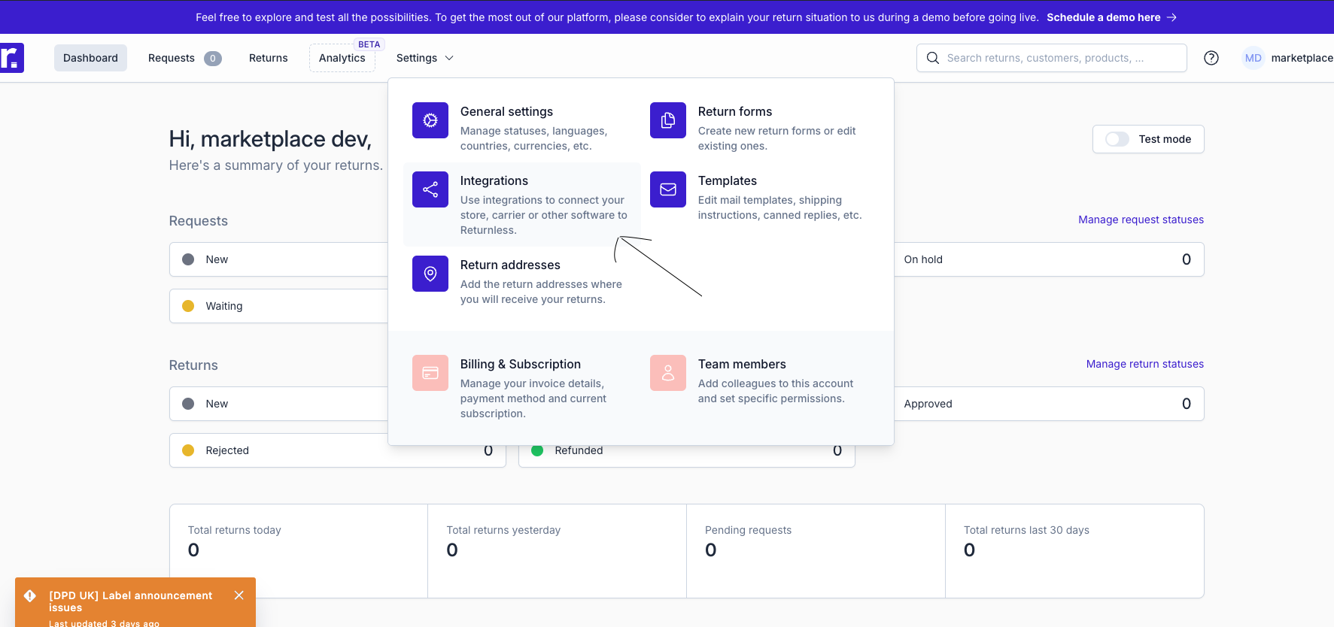Screen dimensions: 1334x627
Task: Click the Returnless logo icon
Action: click(11, 58)
